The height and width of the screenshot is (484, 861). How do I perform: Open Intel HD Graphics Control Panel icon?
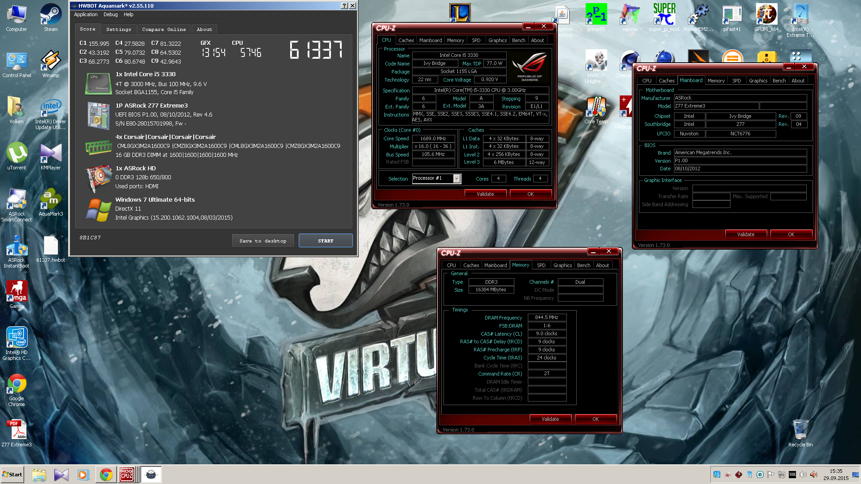click(17, 344)
